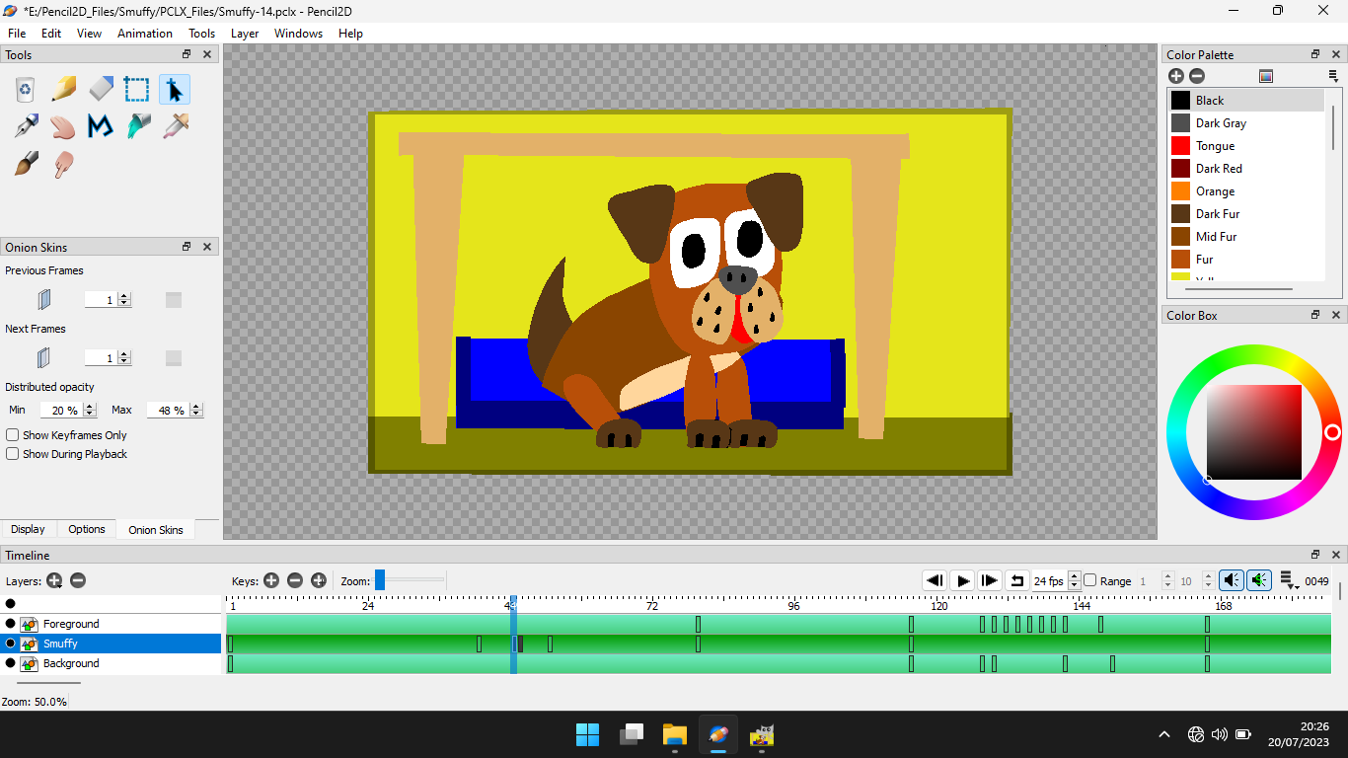
Task: Select the dashed-rectangle Selection tool
Action: [137, 90]
